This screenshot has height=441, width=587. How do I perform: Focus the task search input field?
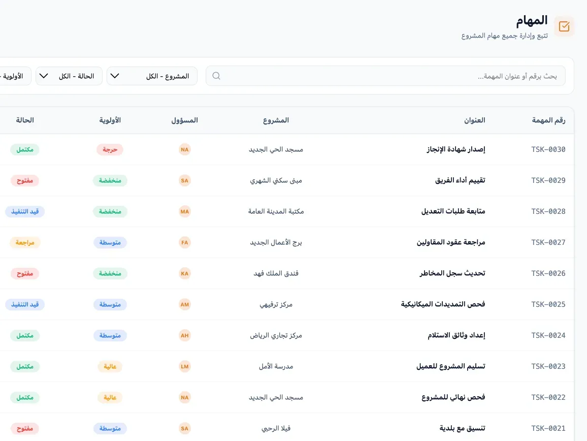(x=385, y=76)
